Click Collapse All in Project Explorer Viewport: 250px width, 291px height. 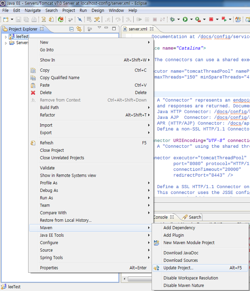(71, 29)
